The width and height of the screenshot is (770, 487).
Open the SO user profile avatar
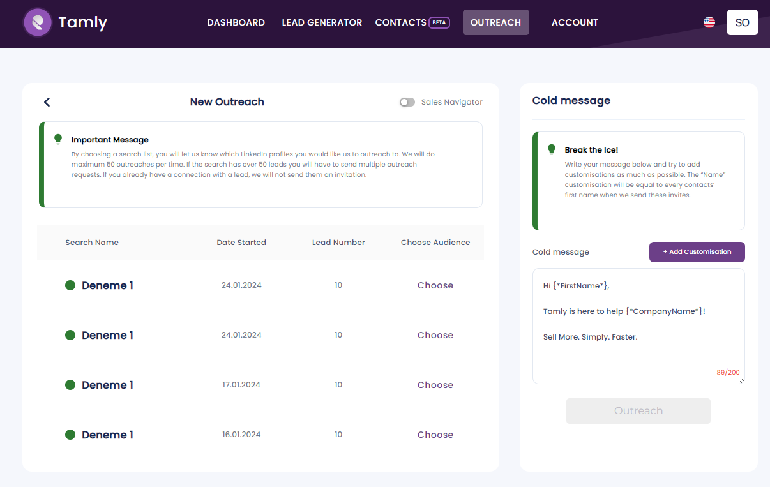pyautogui.click(x=743, y=22)
